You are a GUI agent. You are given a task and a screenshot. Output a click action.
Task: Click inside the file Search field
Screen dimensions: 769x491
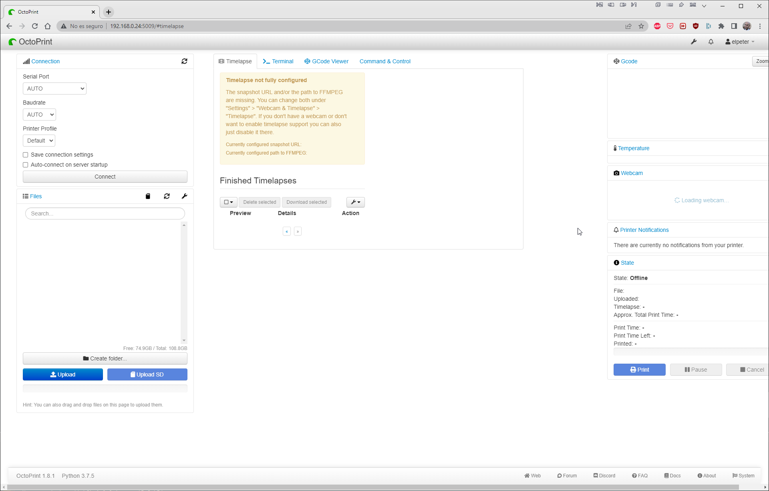[x=105, y=213]
